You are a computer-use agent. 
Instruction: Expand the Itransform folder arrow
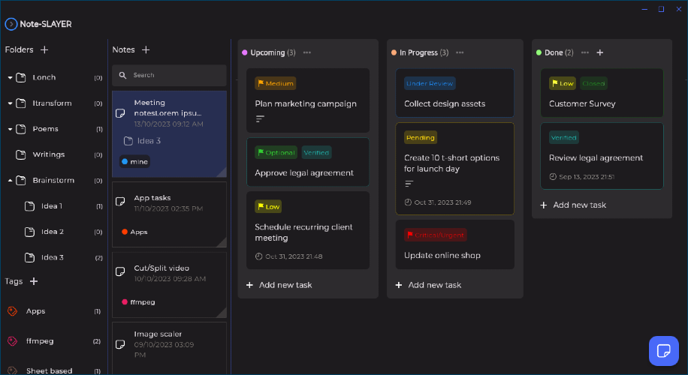click(10, 103)
